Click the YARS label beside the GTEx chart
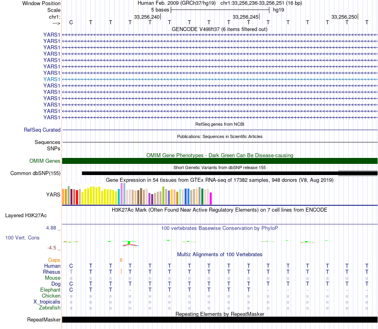 (53, 195)
